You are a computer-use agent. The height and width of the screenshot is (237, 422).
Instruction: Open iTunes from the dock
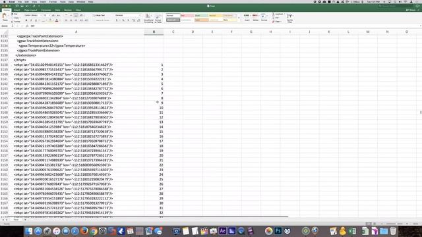point(57,231)
